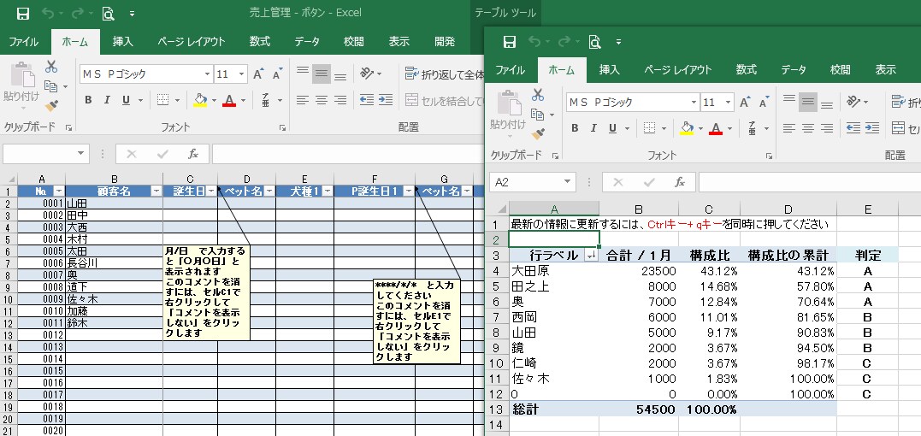Click Save icon in front Excel window
921x436 pixels.
click(510, 42)
